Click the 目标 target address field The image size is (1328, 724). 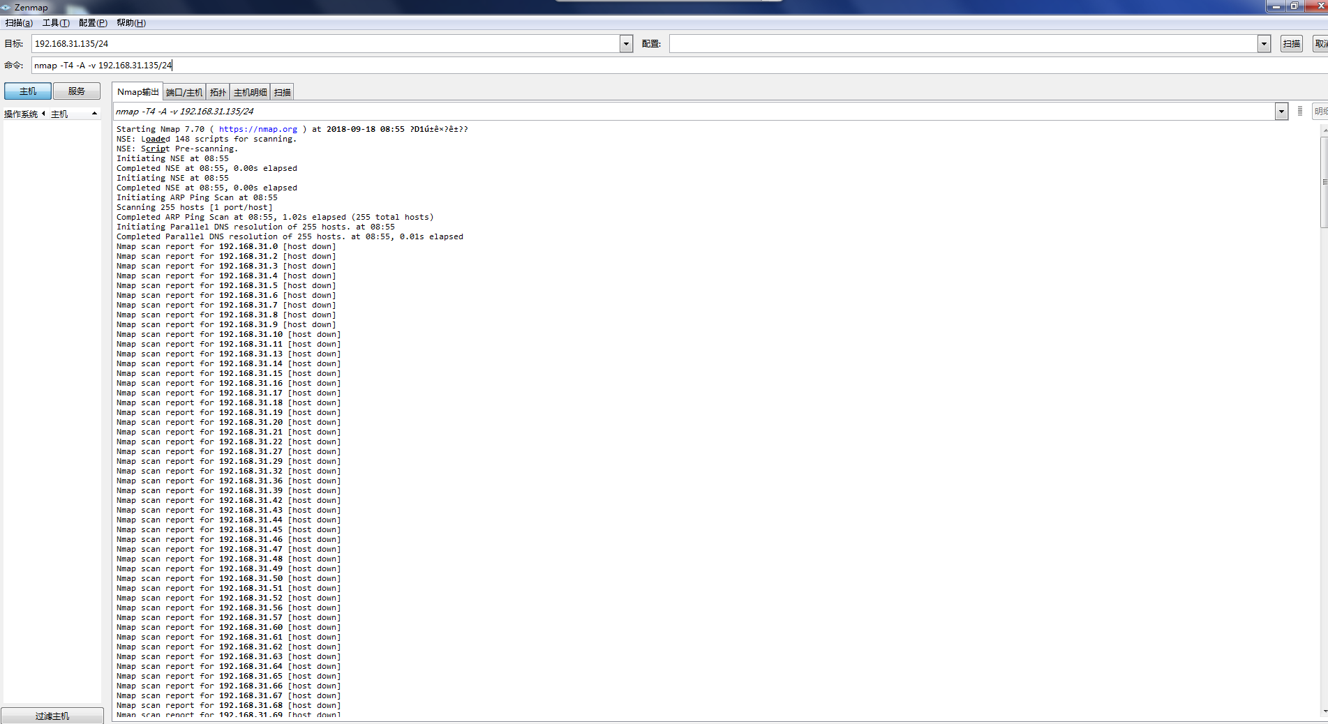coord(326,44)
